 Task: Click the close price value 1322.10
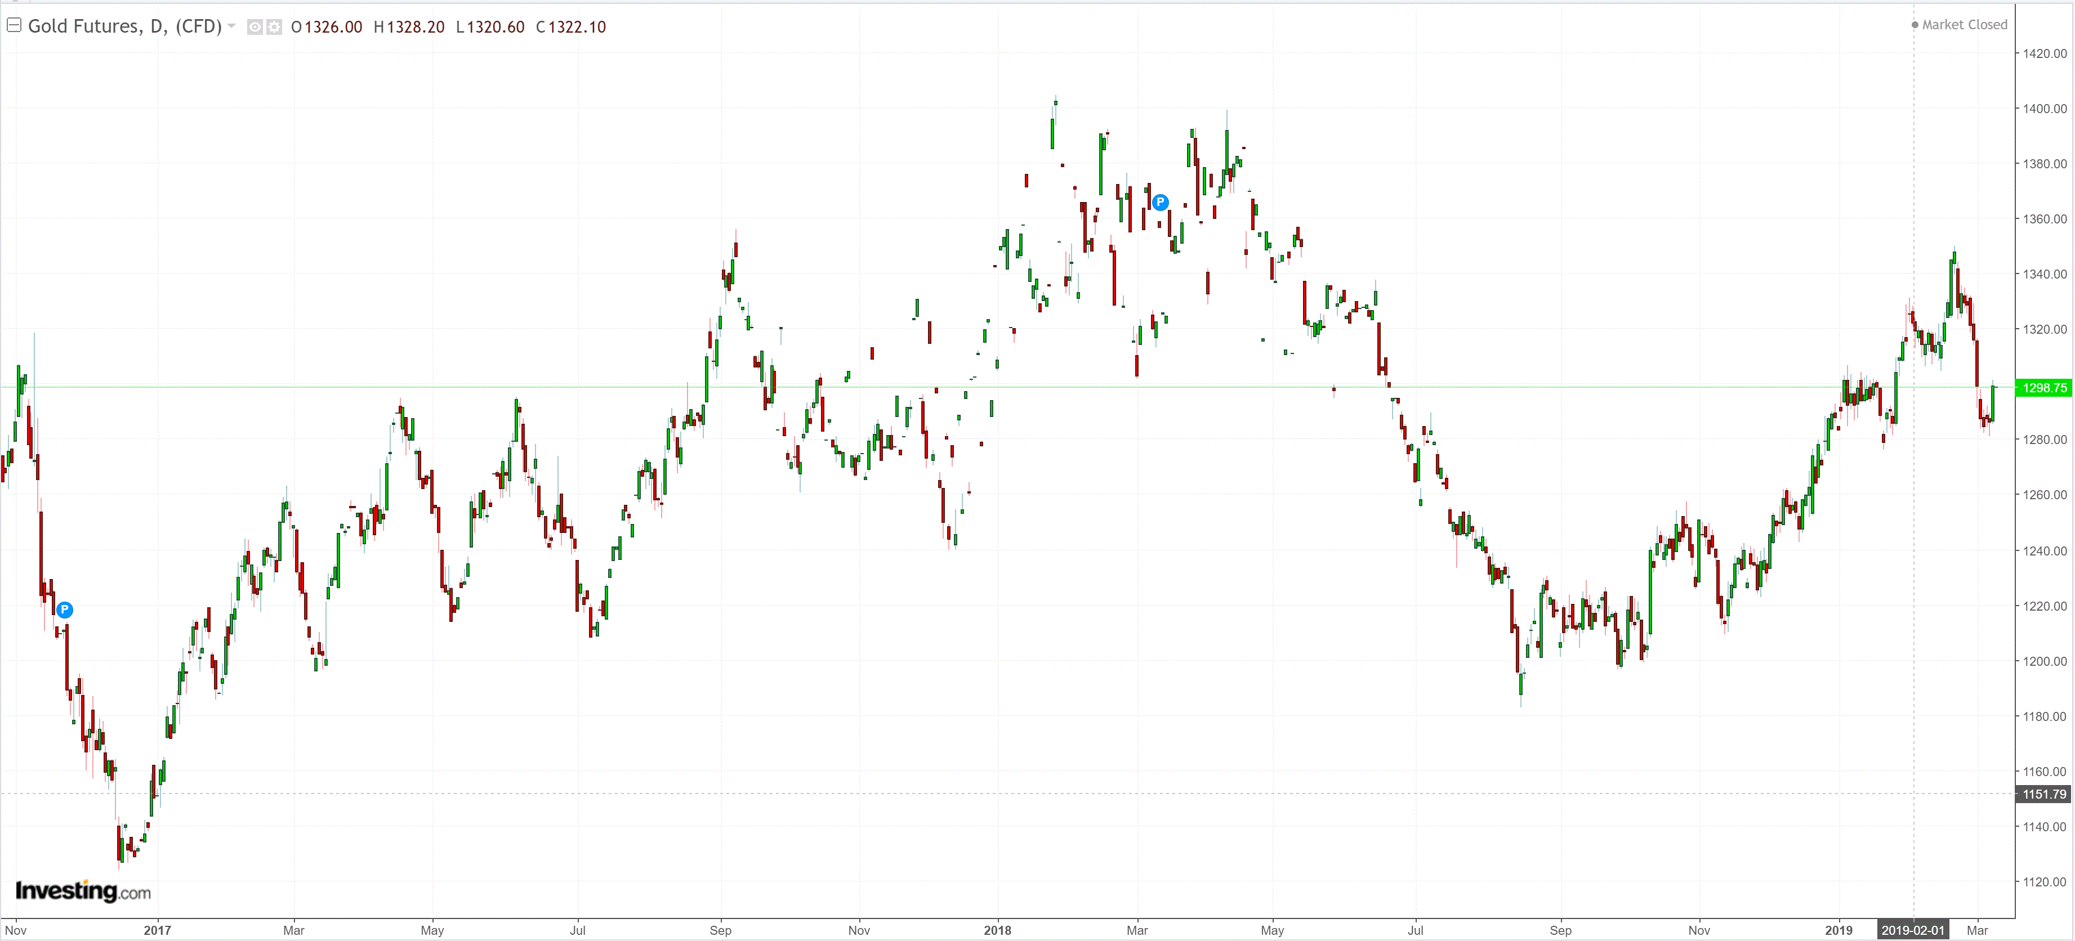coord(577,28)
